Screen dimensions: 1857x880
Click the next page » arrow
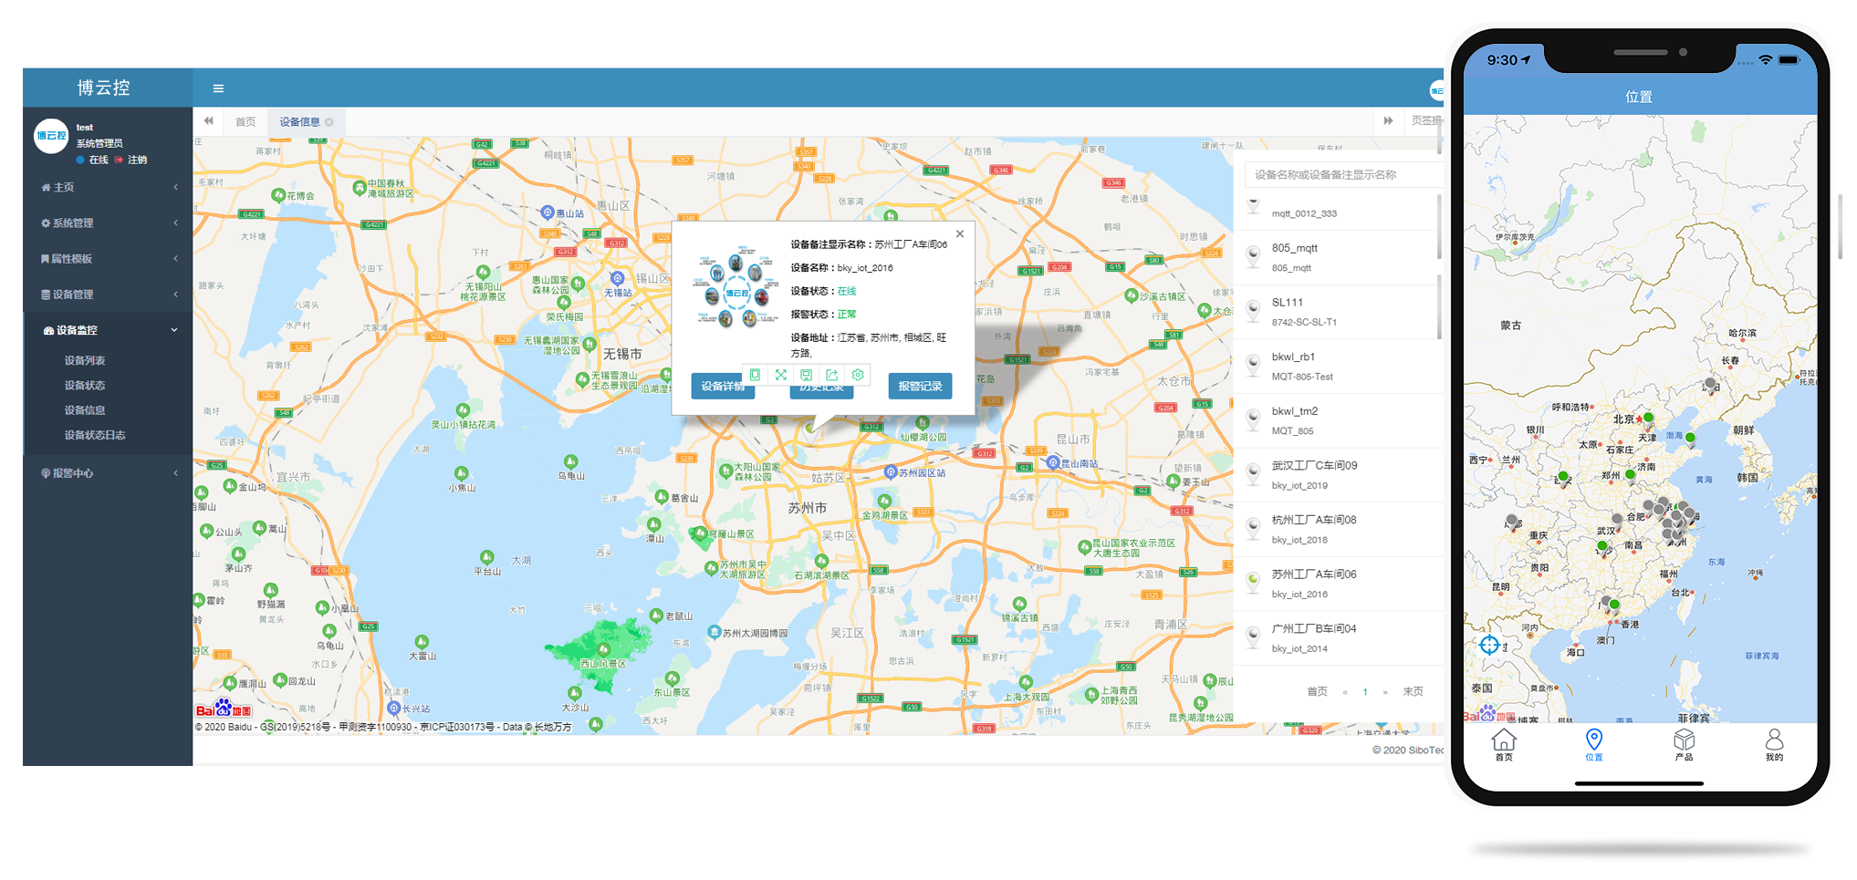coord(1384,692)
